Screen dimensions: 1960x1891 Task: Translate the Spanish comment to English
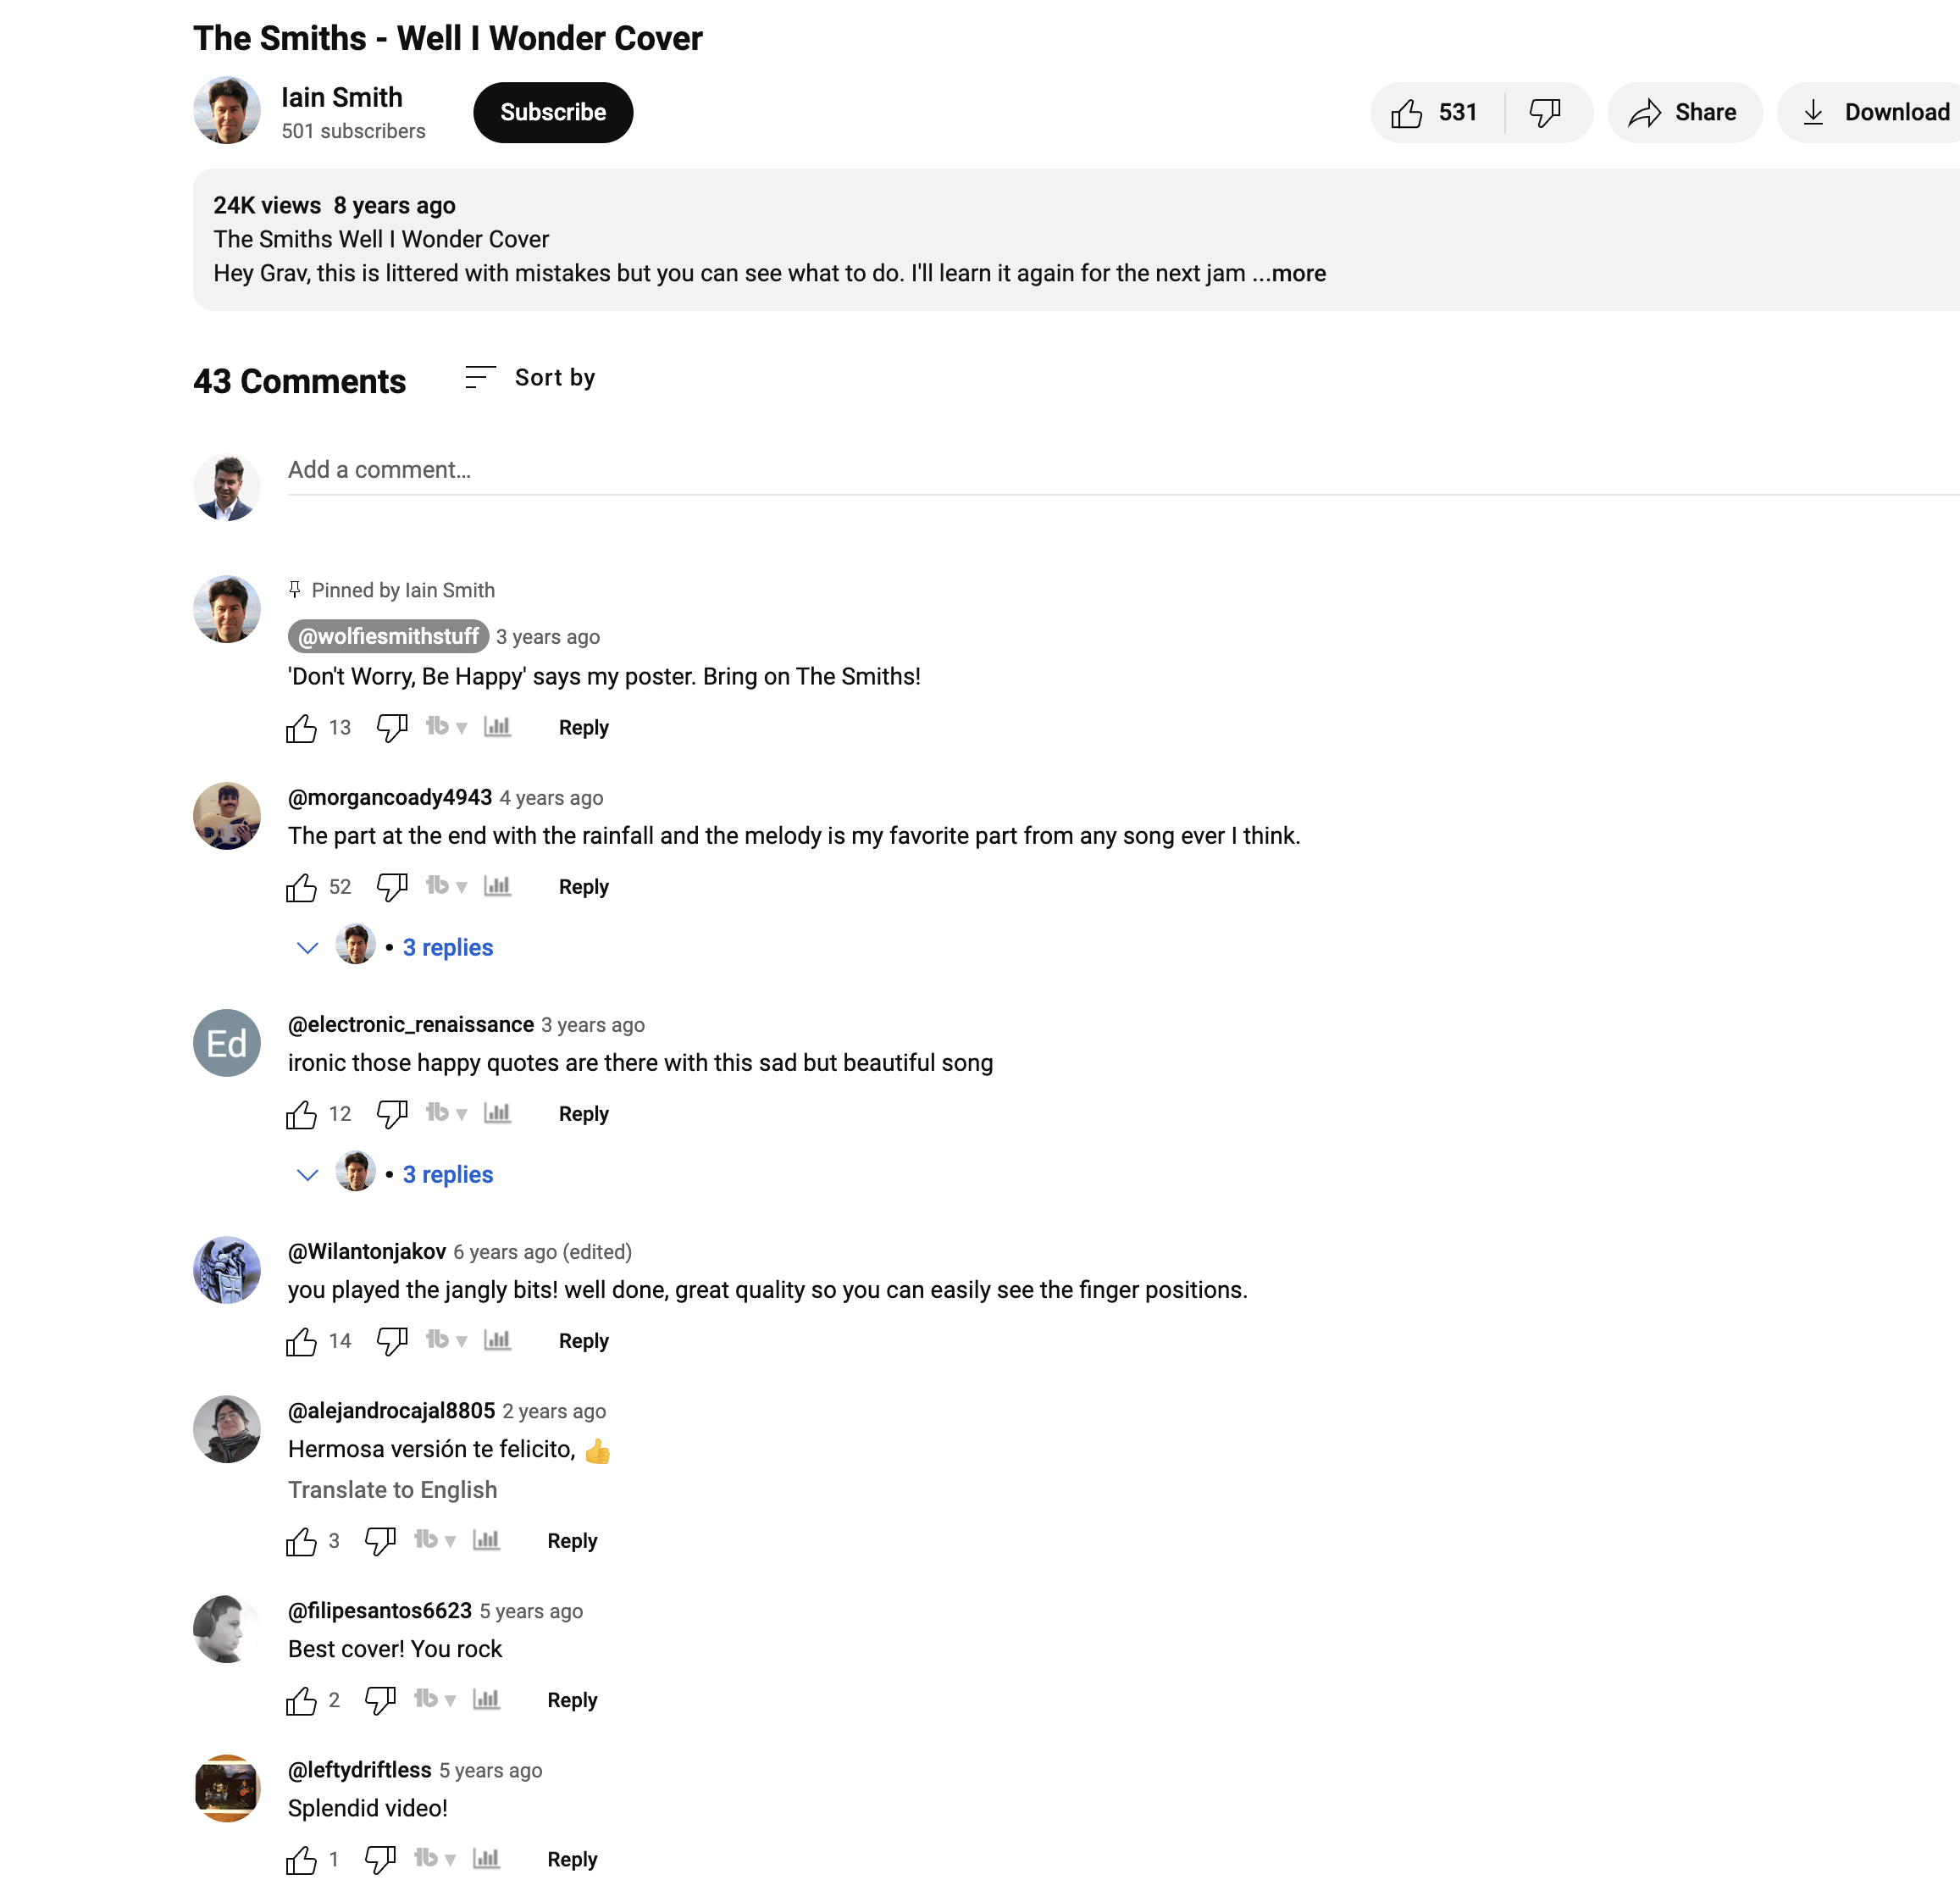[392, 1489]
